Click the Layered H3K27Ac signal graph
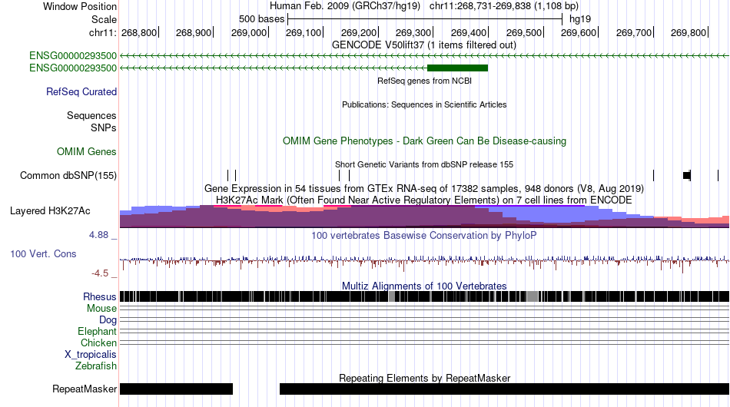The image size is (730, 407). 425,217
